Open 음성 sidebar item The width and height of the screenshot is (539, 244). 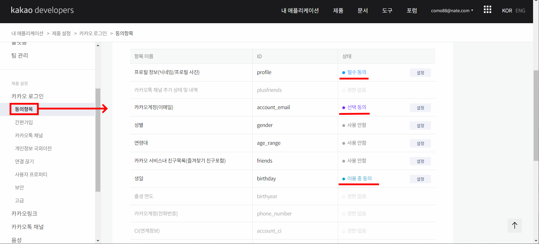(16, 240)
